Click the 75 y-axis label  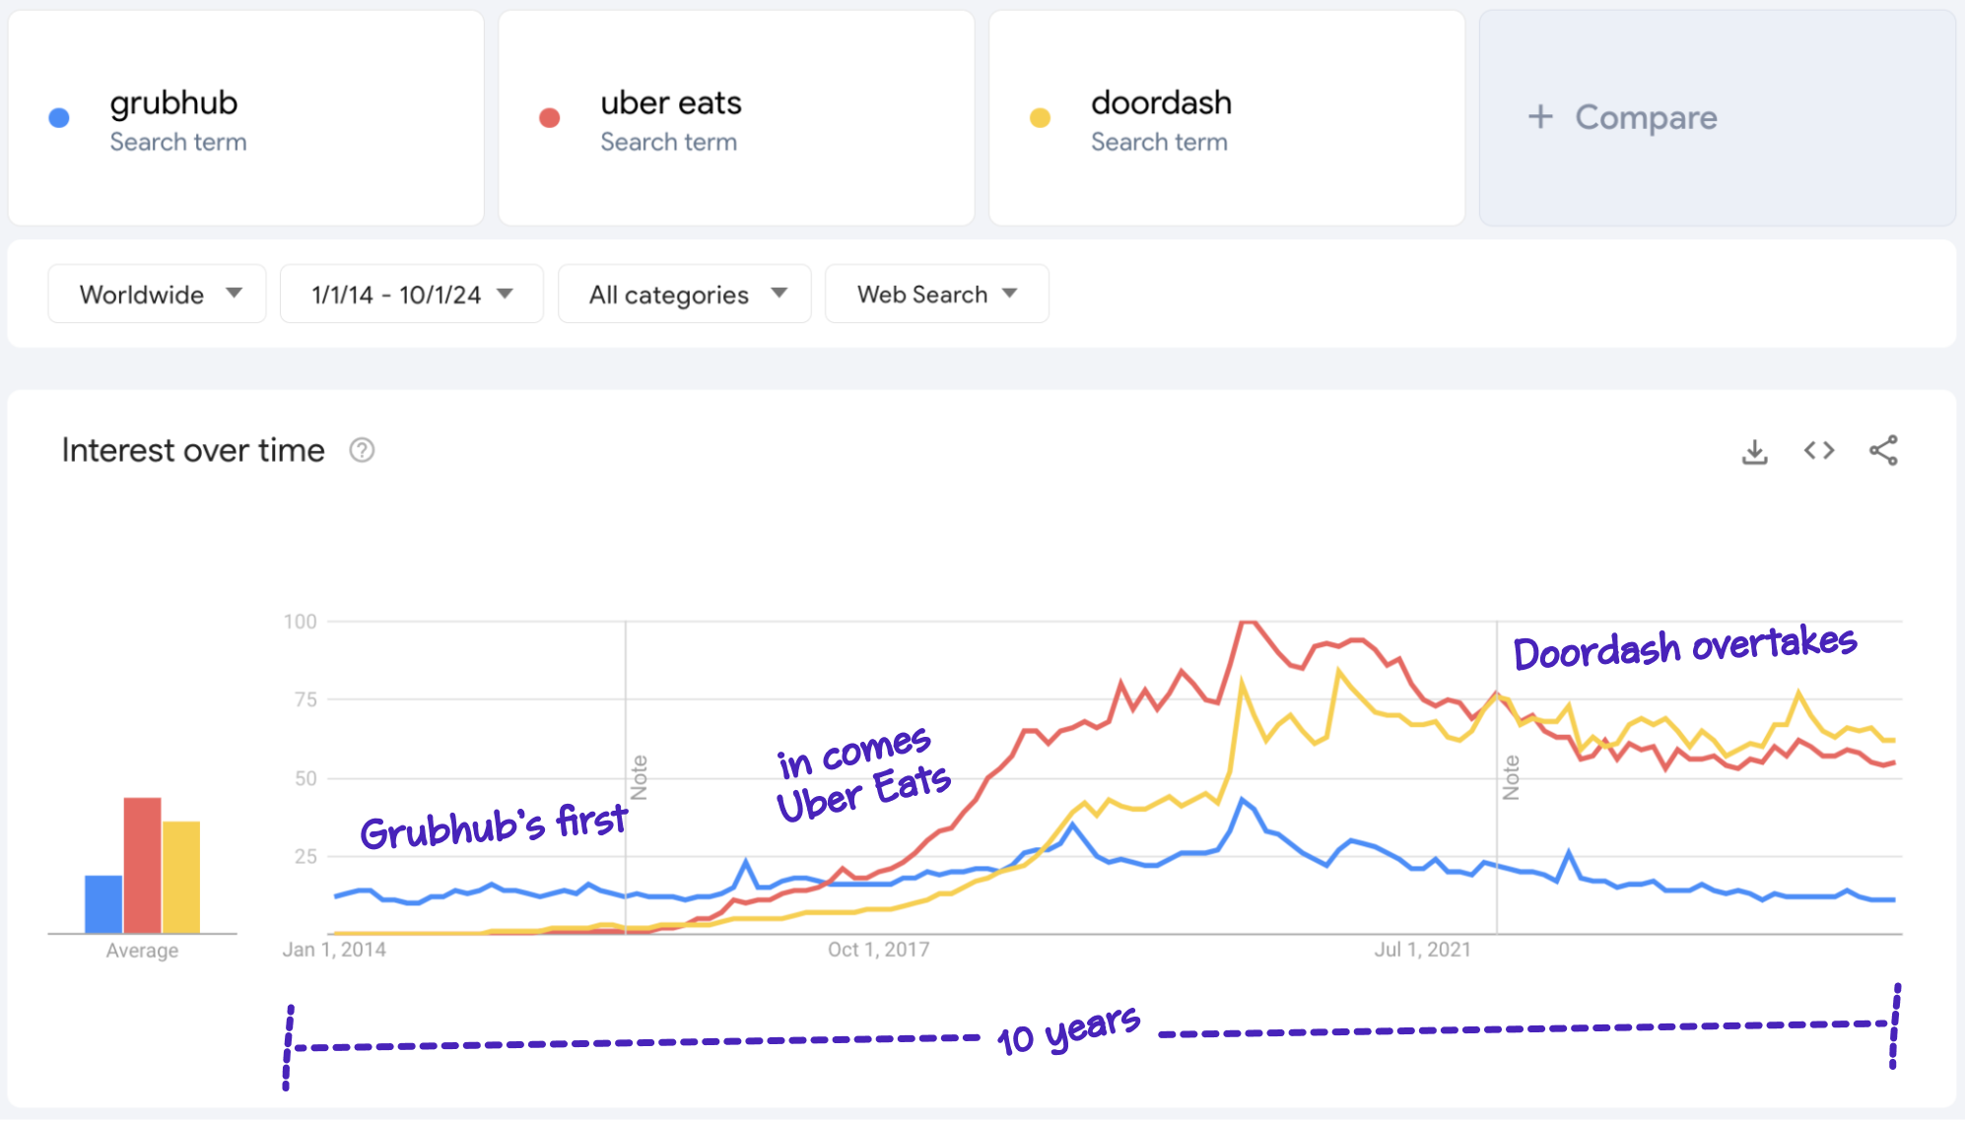click(305, 699)
